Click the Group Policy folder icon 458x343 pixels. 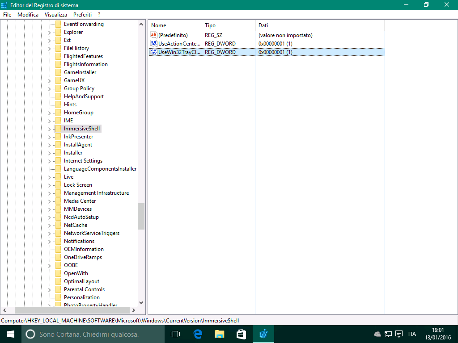[x=59, y=88]
